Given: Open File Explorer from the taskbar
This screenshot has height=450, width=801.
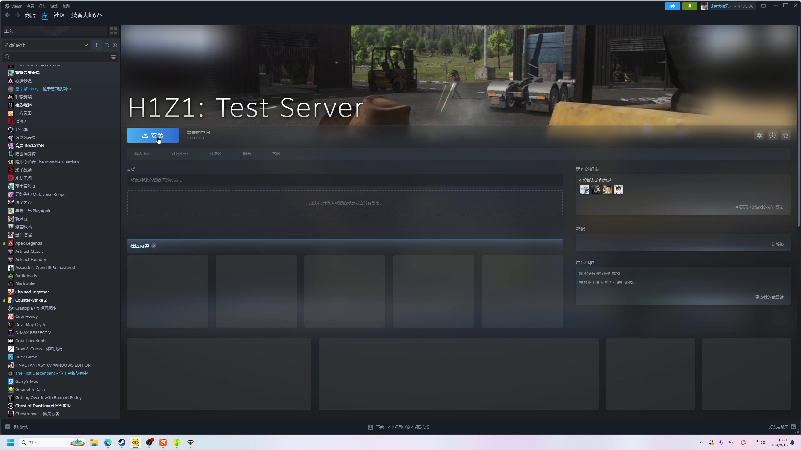Looking at the screenshot, I should coord(94,442).
